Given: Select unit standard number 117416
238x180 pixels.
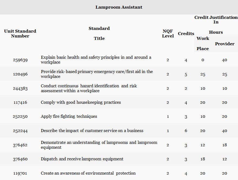Looking at the screenshot, I should (20, 102).
